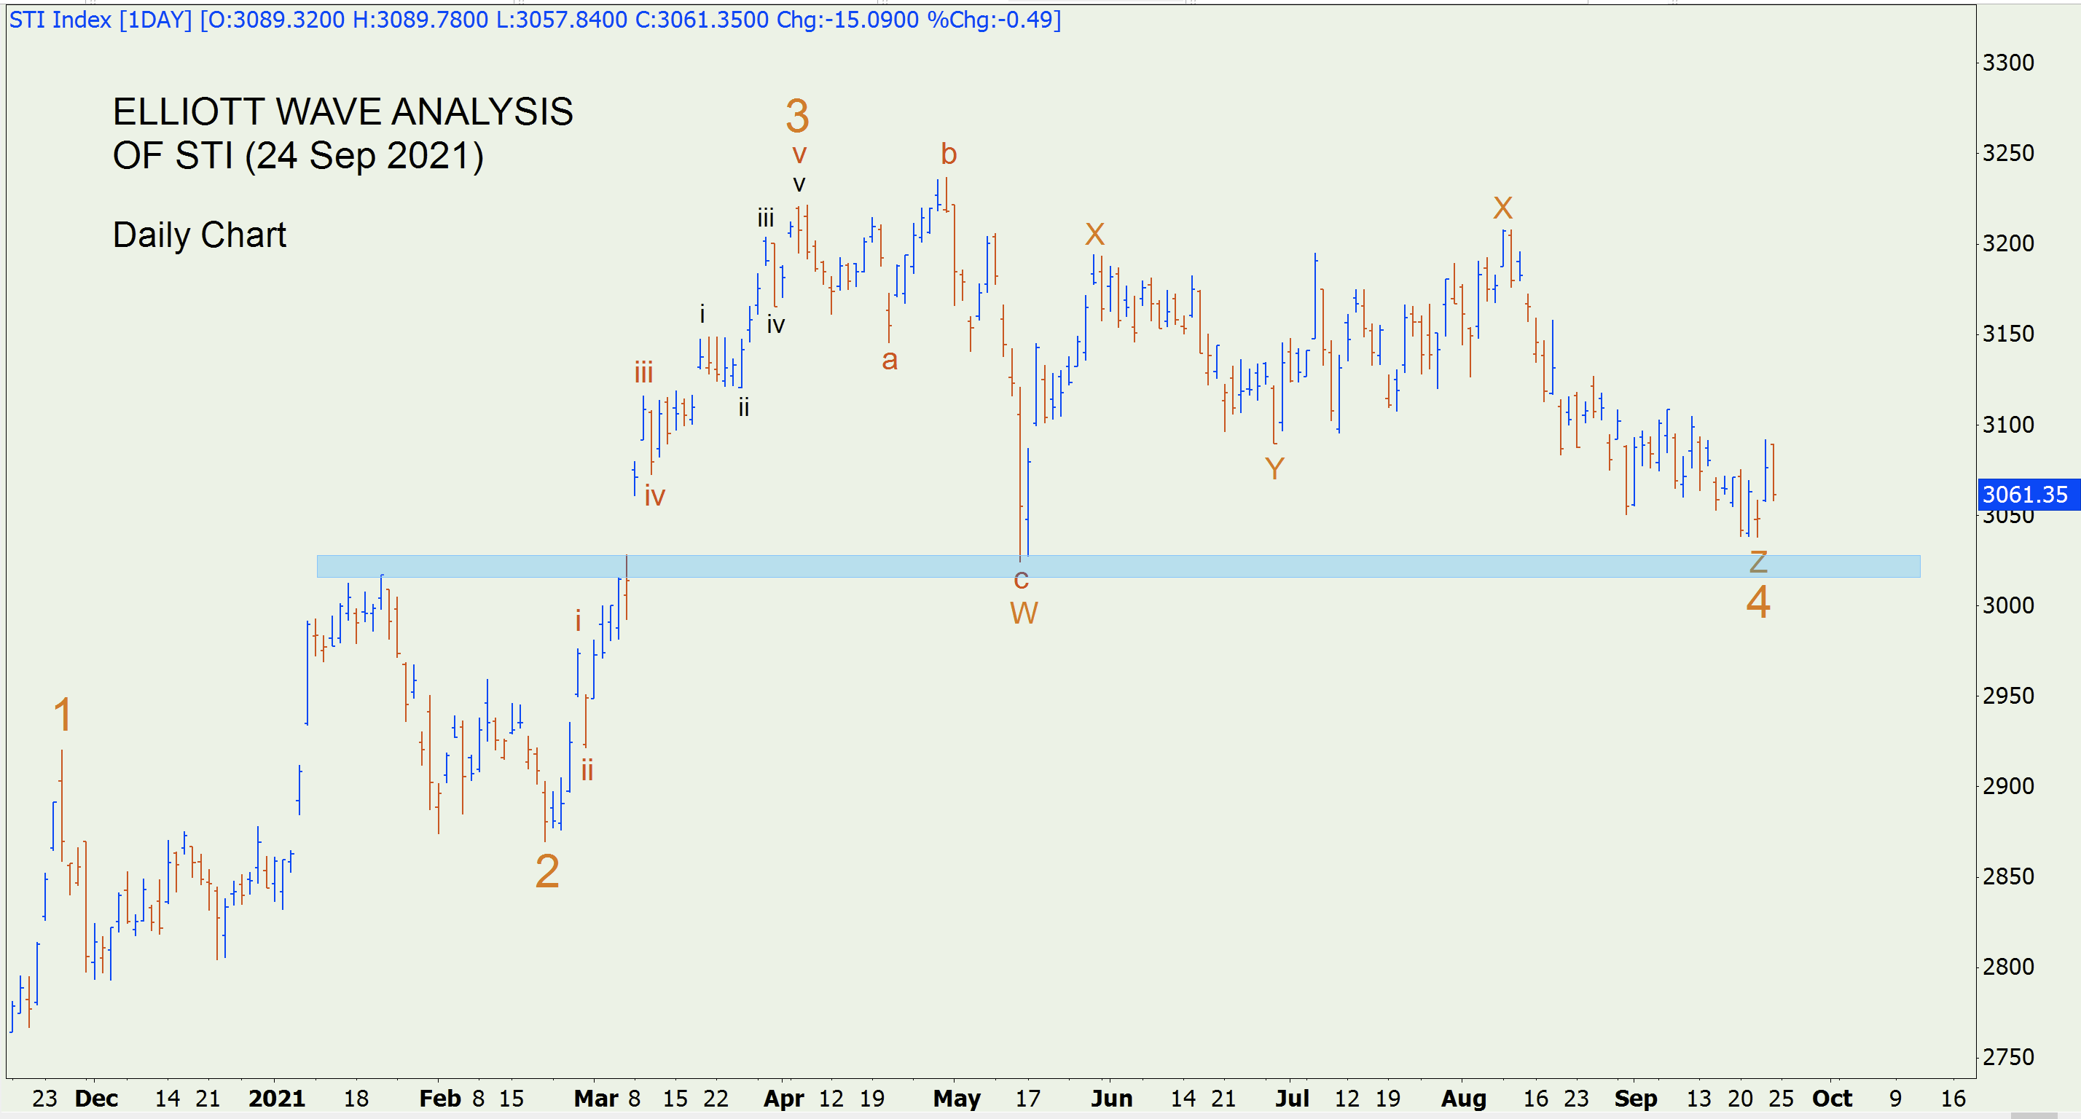The height and width of the screenshot is (1119, 2081).
Task: Click the orange 'c' label above W
Action: 1021,579
